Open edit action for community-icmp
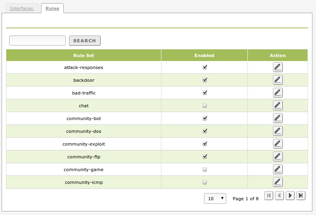This screenshot has height=215, width=316. click(278, 182)
